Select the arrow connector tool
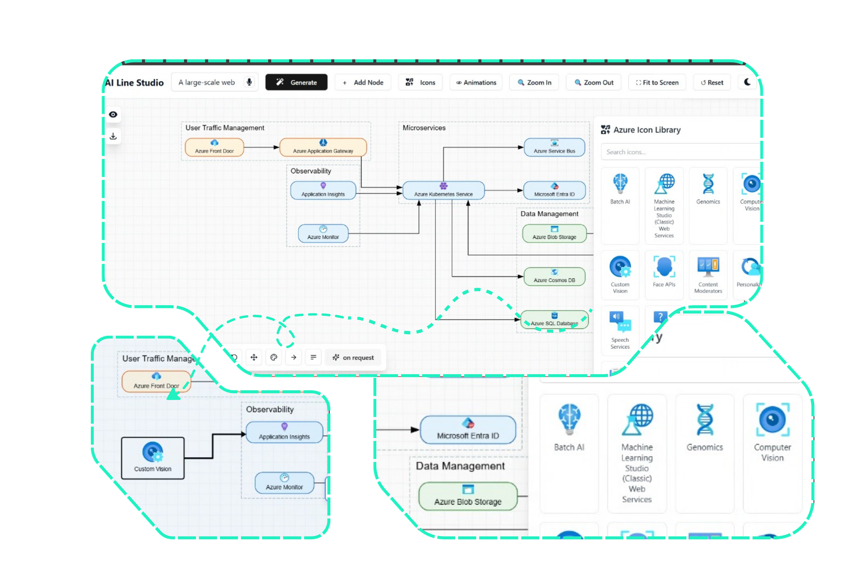The height and width of the screenshot is (576, 865). click(x=294, y=357)
